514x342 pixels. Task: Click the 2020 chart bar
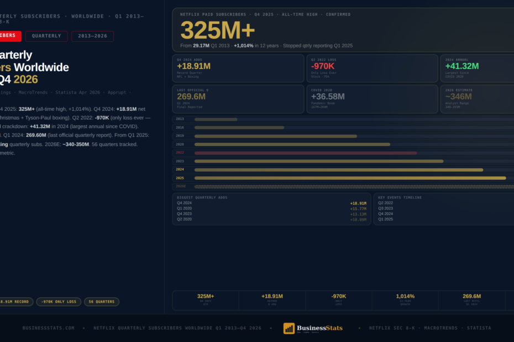point(292,145)
